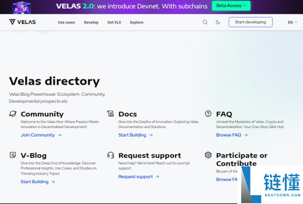Viewport: 303px width, 204px height.
Task: Click the Participate or Contribute heading
Action: pyautogui.click(x=242, y=159)
